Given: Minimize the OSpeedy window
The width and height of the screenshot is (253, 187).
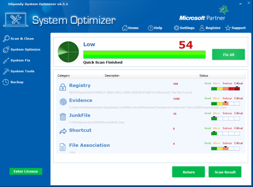Looking at the screenshot, I should 240,4.
